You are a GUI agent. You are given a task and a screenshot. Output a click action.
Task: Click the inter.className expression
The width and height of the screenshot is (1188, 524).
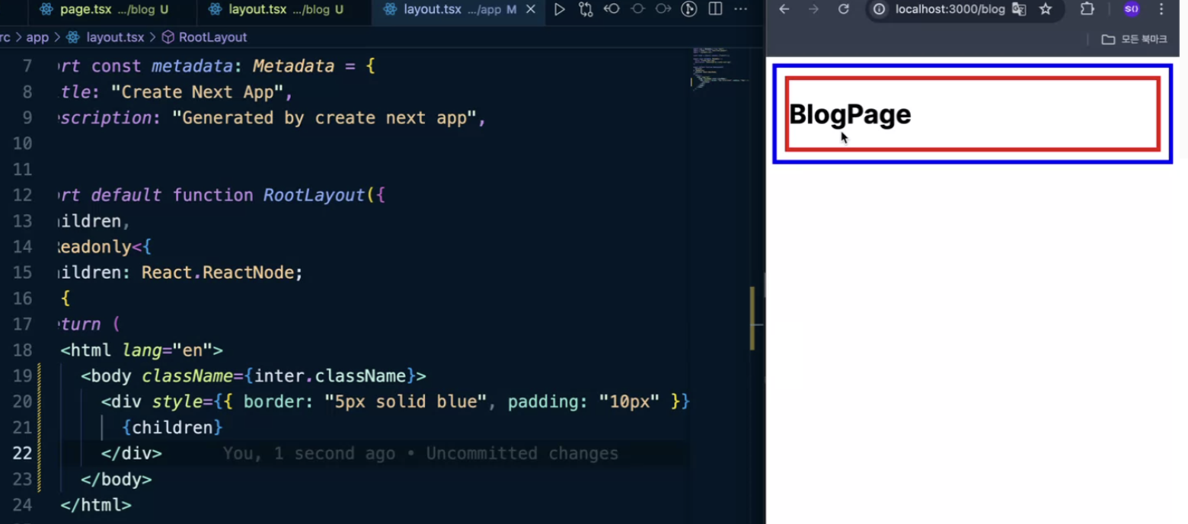point(330,375)
